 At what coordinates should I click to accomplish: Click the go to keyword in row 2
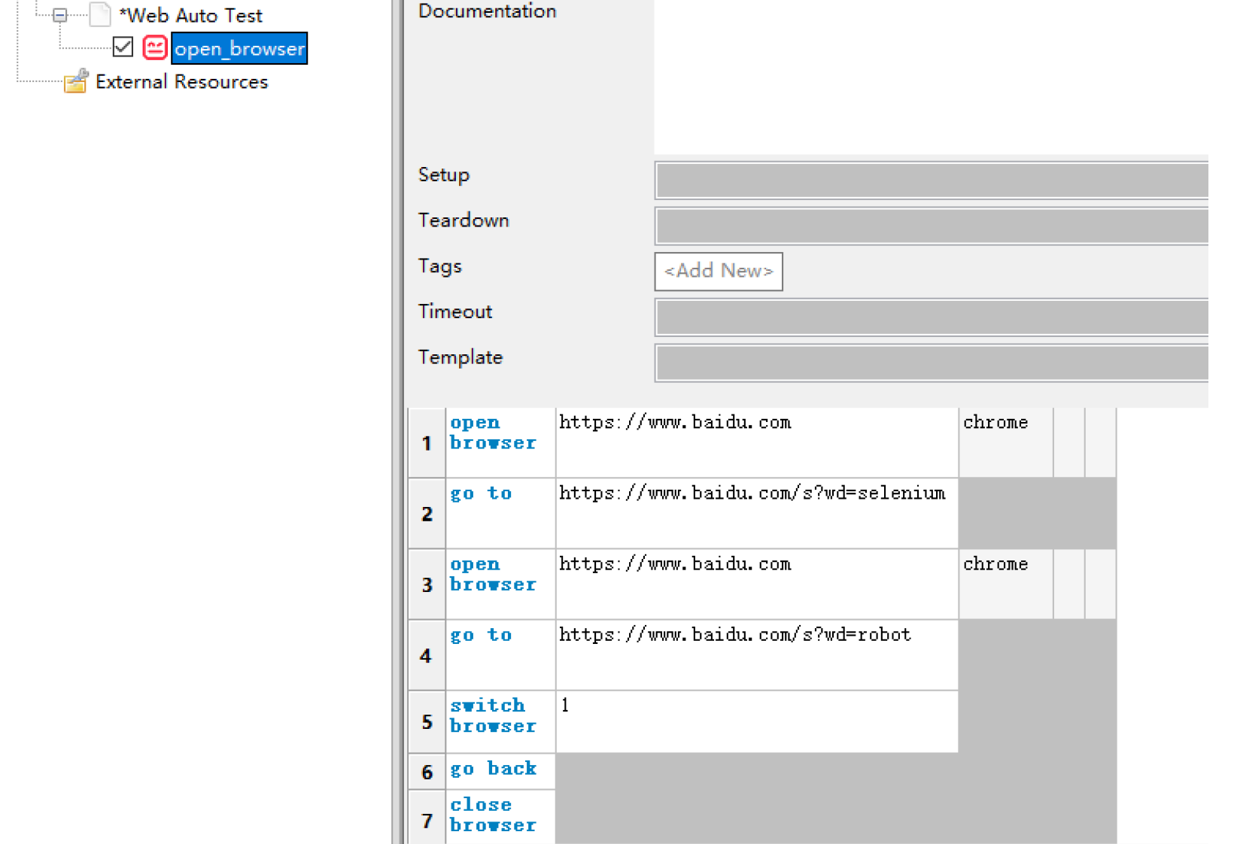click(x=500, y=513)
